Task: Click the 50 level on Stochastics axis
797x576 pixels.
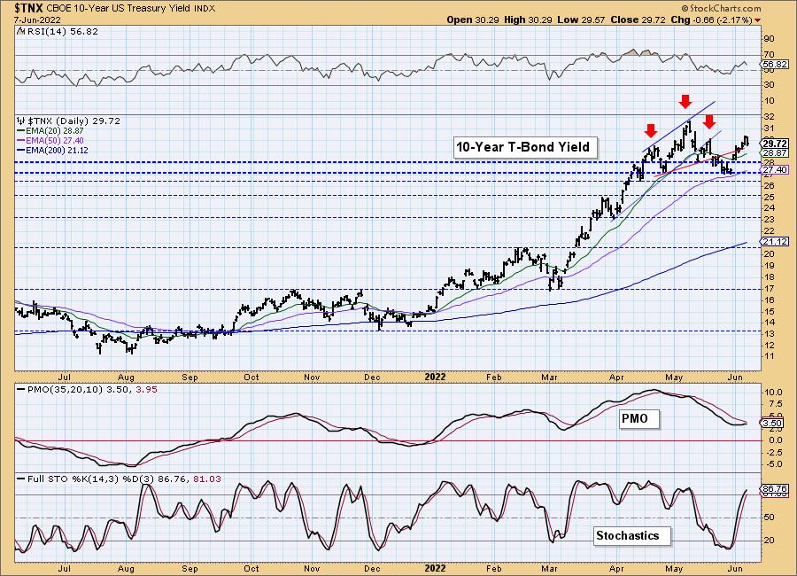Action: (x=769, y=518)
